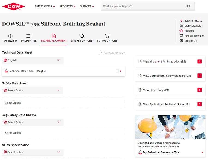Screen dimensions: 208x160
Task: Switch to the Overview tab
Action: pos(10,38)
